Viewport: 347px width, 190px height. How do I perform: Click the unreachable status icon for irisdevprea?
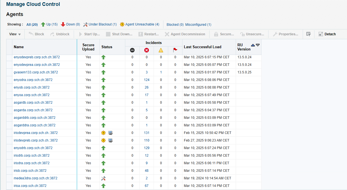[103, 133]
